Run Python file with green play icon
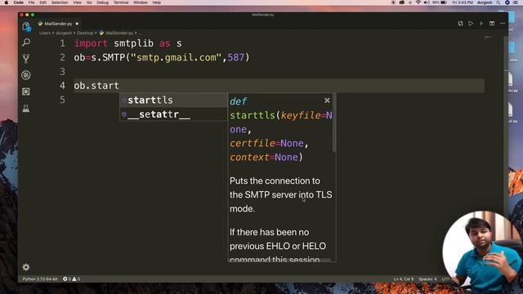Screen dimensions: 523x294 click(481, 24)
